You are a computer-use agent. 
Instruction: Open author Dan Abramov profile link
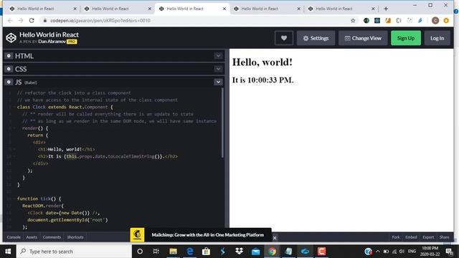(x=52, y=42)
